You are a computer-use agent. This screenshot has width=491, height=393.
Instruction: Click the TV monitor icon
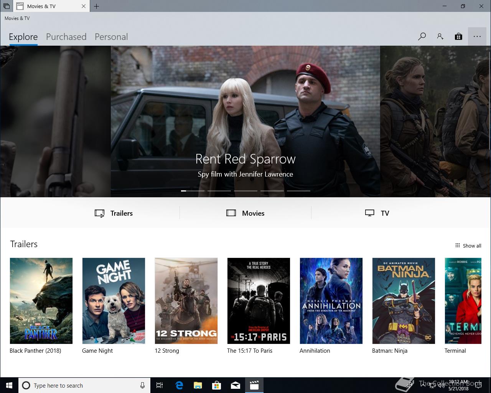tap(369, 213)
